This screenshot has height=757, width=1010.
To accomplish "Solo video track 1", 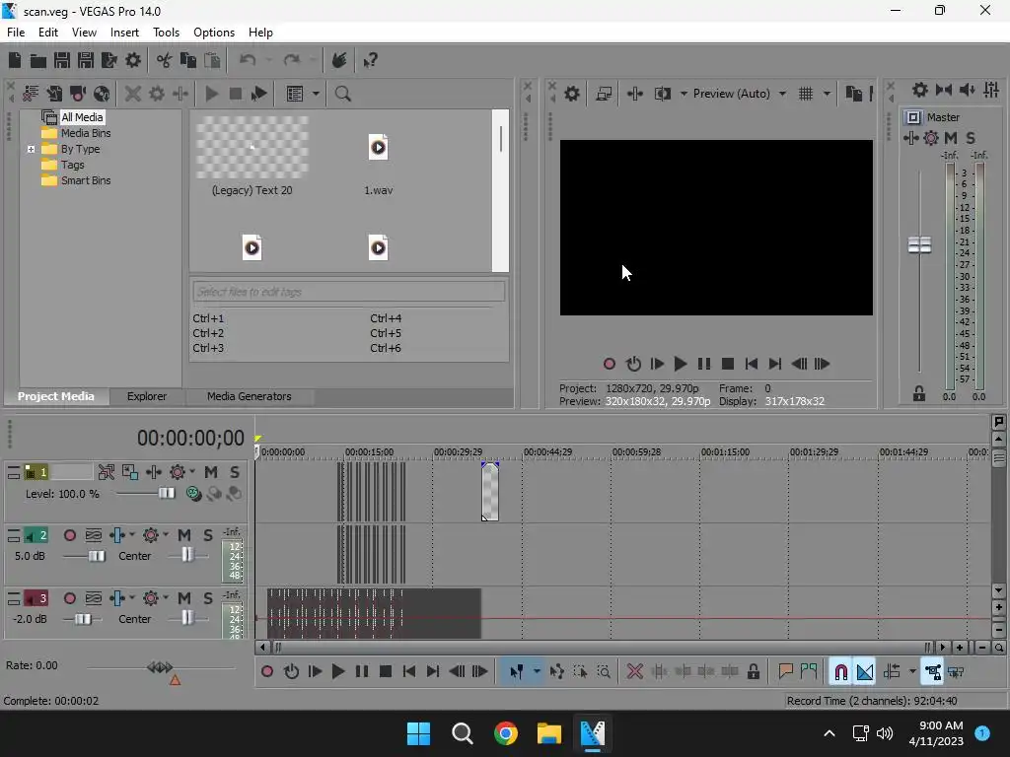I will (x=235, y=472).
